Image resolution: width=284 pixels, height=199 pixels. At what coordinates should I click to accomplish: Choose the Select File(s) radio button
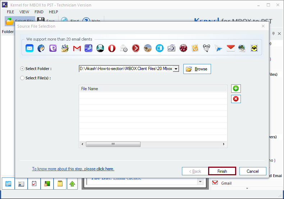point(22,78)
